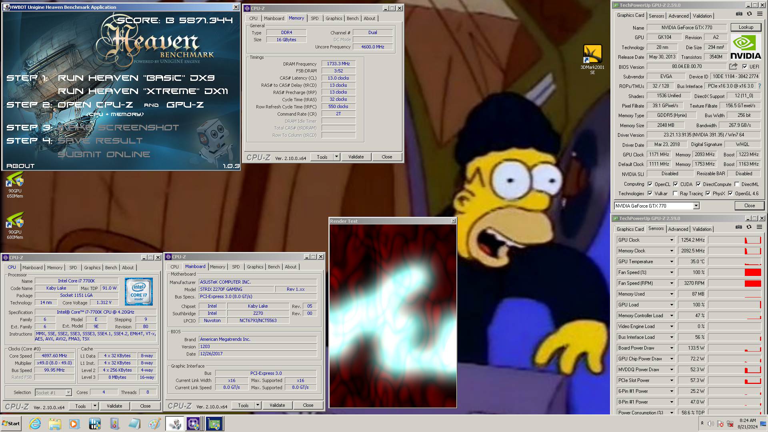Click the NVIDIA logo in GPU-Z
Viewport: 768px width, 432px height.
pos(746,48)
